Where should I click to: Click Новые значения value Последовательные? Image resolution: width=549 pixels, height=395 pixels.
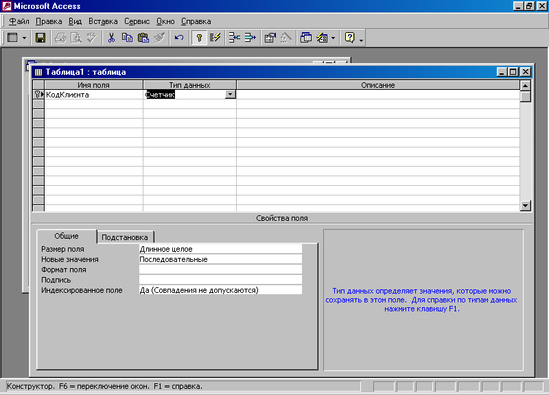220,259
